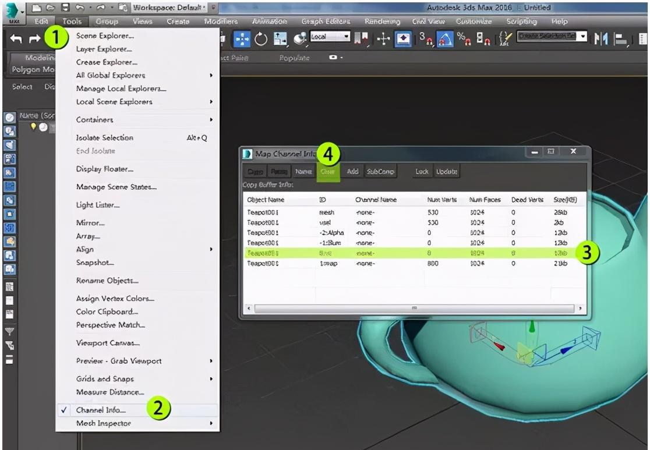Click the Use Pivot Point Center icon
650x450 pixels.
click(361, 39)
